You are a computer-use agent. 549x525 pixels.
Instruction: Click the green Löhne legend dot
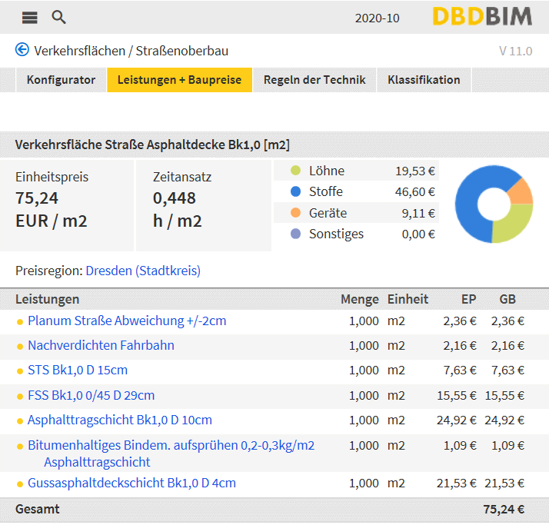[x=295, y=171]
